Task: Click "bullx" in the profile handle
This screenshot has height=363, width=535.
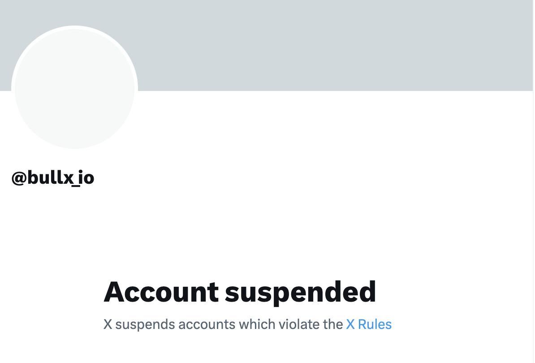Action: click(x=50, y=178)
